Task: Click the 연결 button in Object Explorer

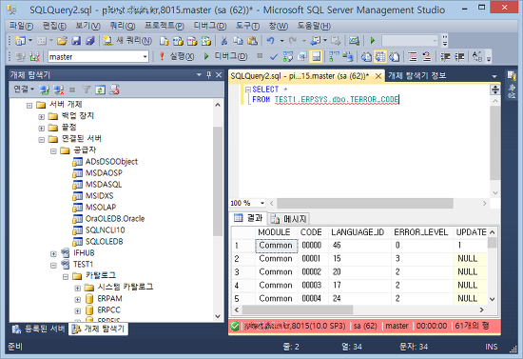Action: click(24, 90)
